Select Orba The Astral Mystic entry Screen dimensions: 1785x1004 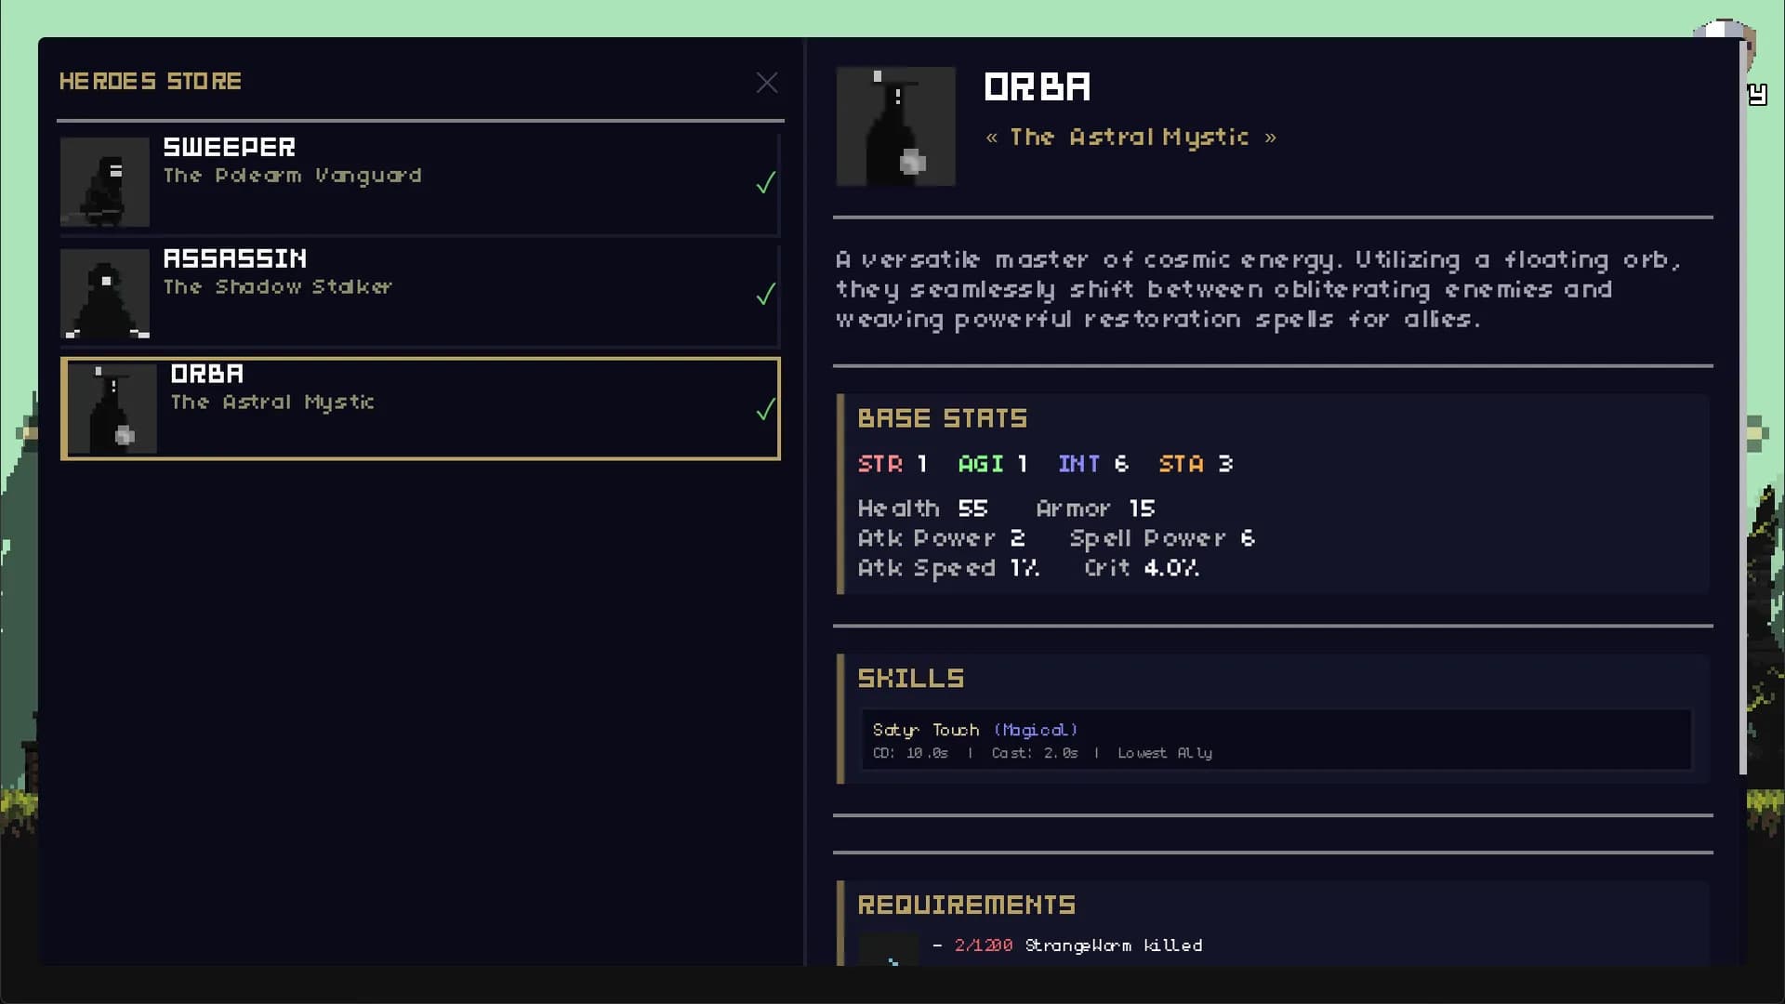pos(420,409)
